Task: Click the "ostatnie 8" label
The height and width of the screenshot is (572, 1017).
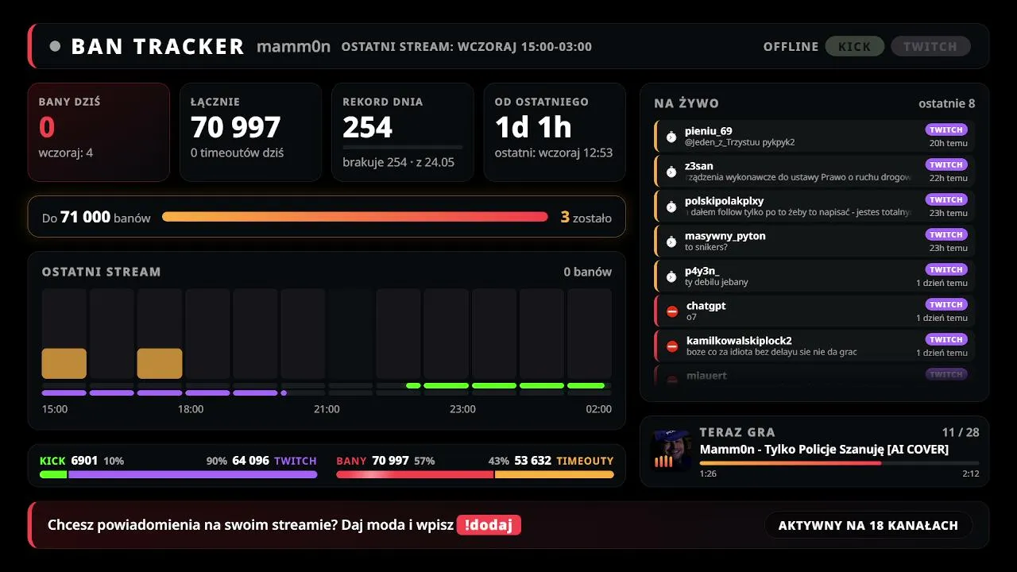Action: (946, 103)
